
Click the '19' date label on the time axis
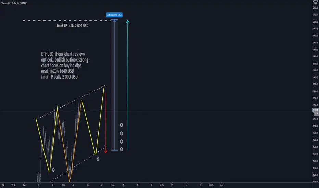point(151,185)
